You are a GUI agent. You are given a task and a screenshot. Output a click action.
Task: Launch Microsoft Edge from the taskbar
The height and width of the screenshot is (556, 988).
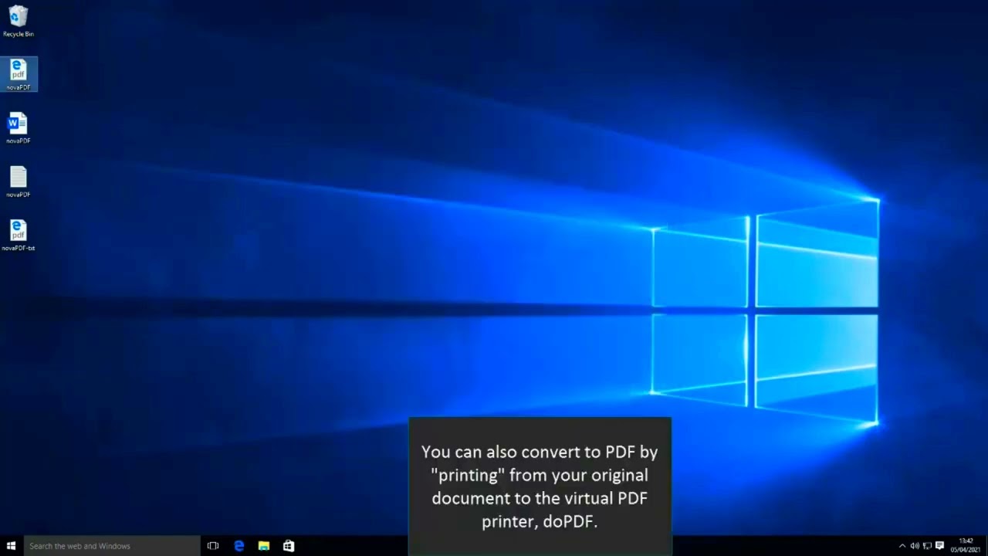pyautogui.click(x=239, y=546)
